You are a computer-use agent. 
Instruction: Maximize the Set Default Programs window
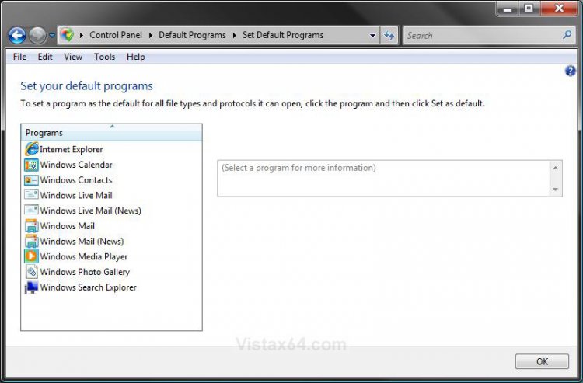click(x=529, y=9)
